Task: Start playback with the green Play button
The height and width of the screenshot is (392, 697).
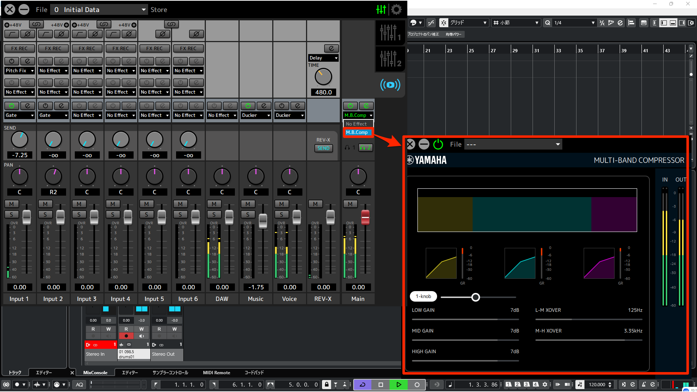Action: click(x=399, y=385)
